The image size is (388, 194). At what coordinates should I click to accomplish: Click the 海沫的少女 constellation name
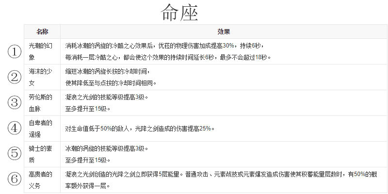(x=42, y=77)
